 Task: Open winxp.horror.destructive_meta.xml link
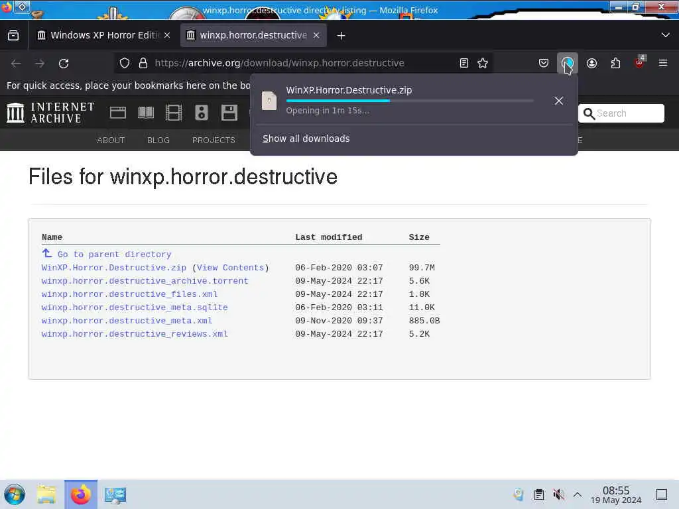pyautogui.click(x=127, y=321)
